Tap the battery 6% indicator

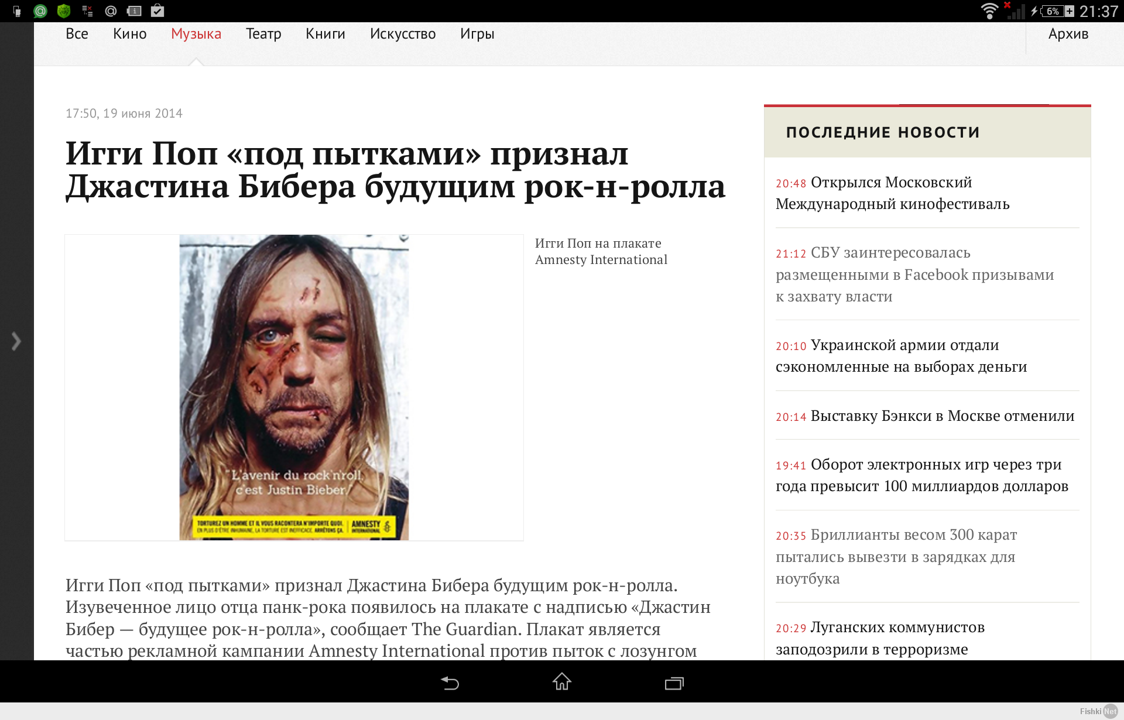click(1053, 11)
